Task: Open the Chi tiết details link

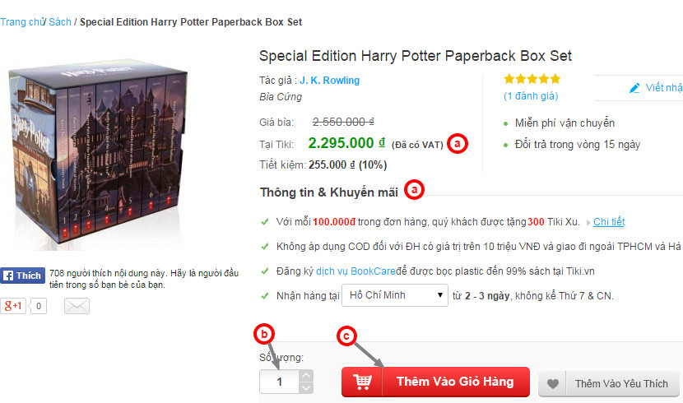Action: tap(608, 222)
